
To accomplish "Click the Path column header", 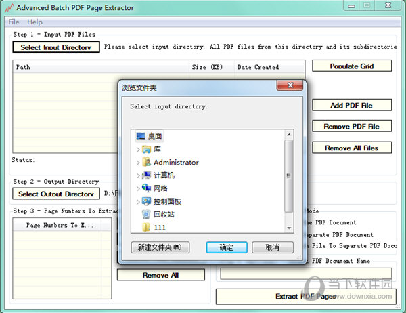I will pos(101,67).
